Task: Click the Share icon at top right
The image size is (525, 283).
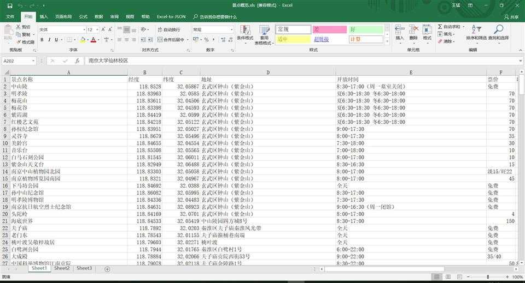Action: point(511,17)
